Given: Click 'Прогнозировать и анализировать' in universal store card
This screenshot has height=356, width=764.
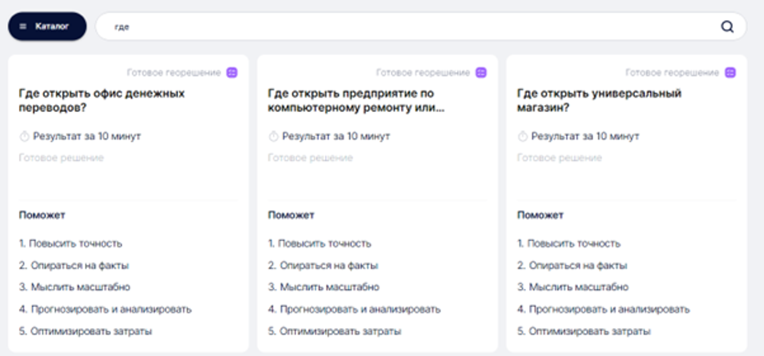Looking at the screenshot, I should pos(609,309).
